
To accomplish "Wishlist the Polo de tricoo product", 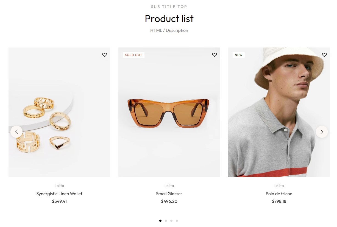I will click(324, 55).
